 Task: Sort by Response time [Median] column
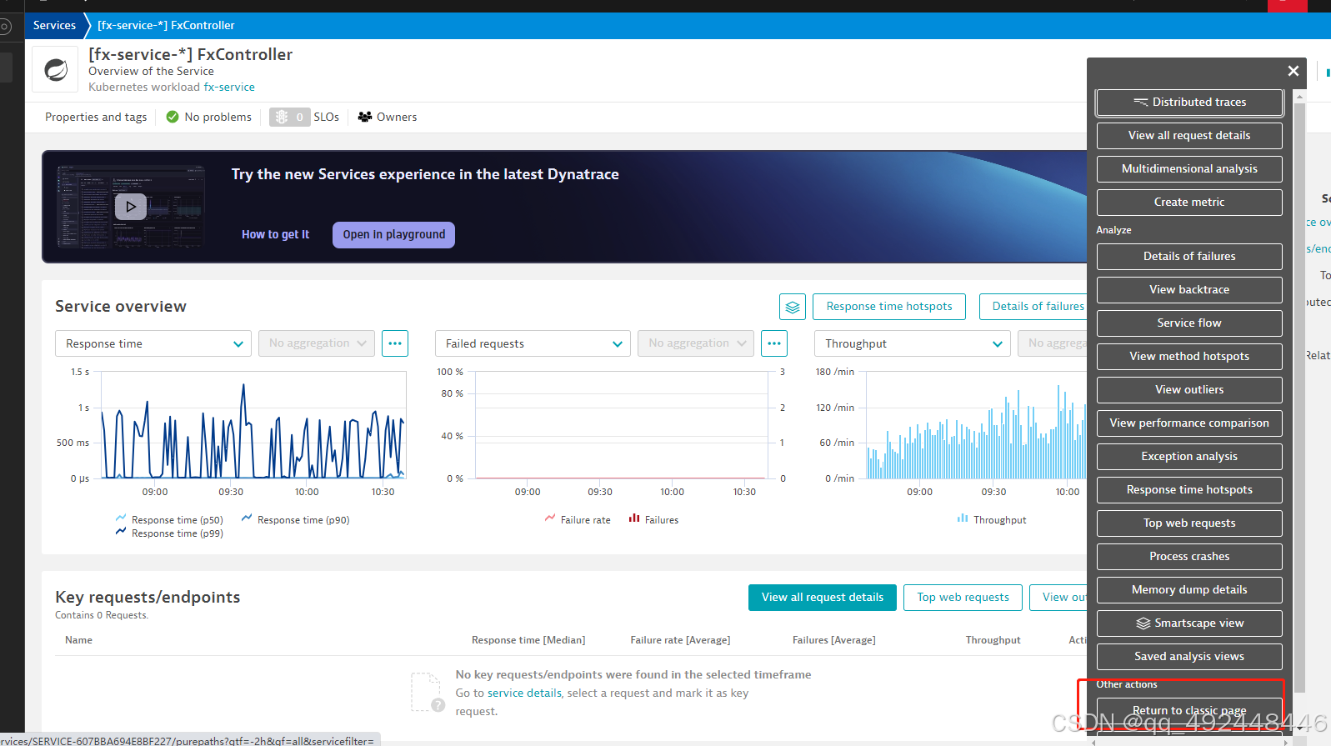tap(528, 640)
